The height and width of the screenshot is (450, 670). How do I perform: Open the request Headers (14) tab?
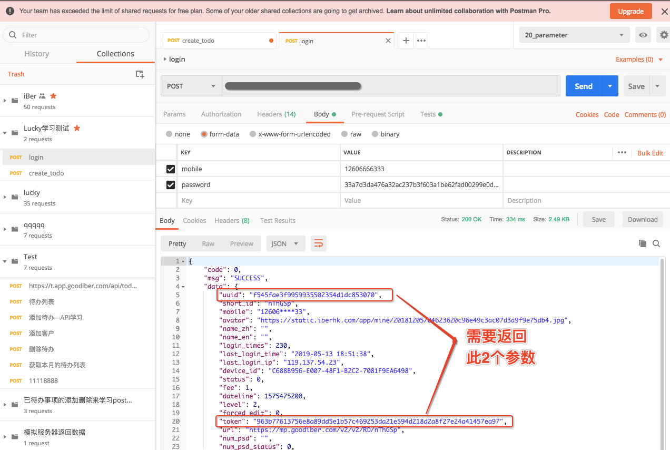pyautogui.click(x=277, y=114)
